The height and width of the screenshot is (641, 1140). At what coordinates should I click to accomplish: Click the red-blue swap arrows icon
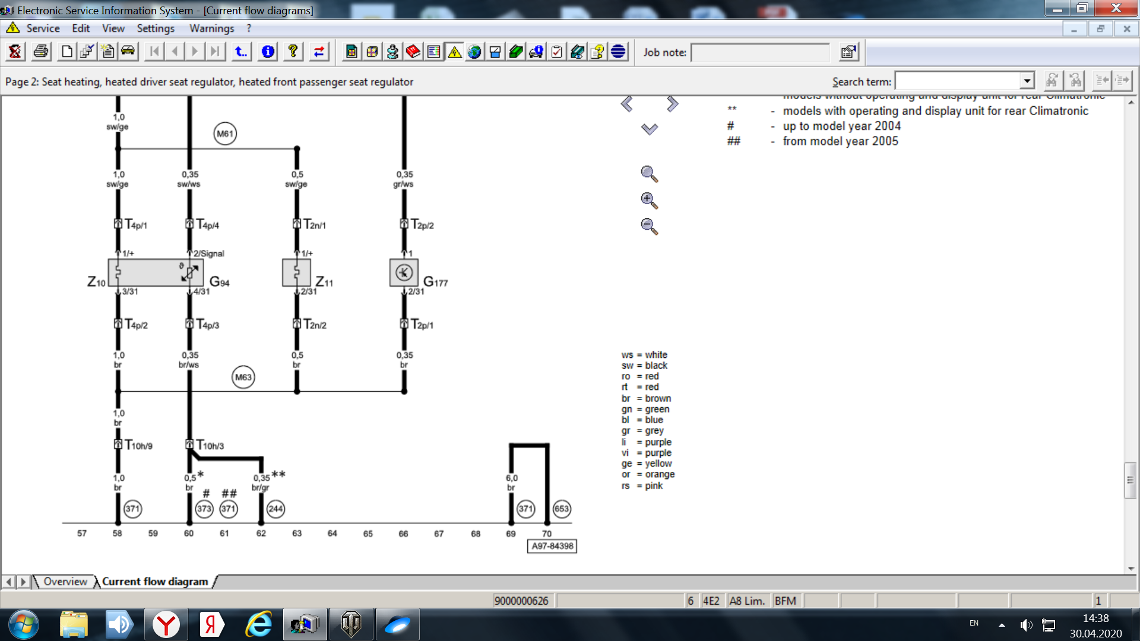(x=319, y=52)
